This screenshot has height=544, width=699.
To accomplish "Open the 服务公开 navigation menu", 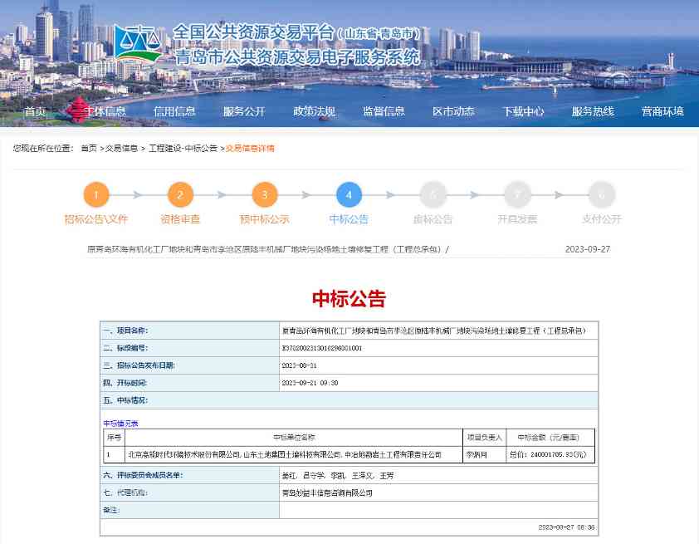I will tap(243, 110).
